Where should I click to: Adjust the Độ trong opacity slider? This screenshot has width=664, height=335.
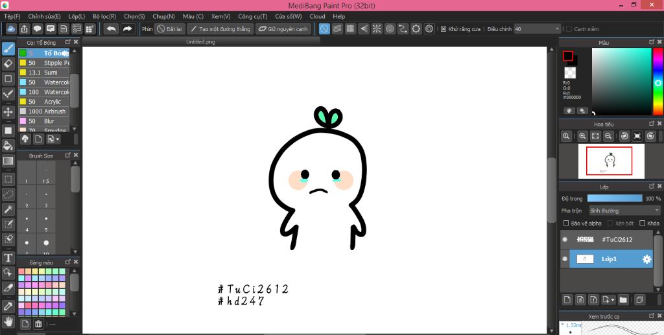coord(615,198)
